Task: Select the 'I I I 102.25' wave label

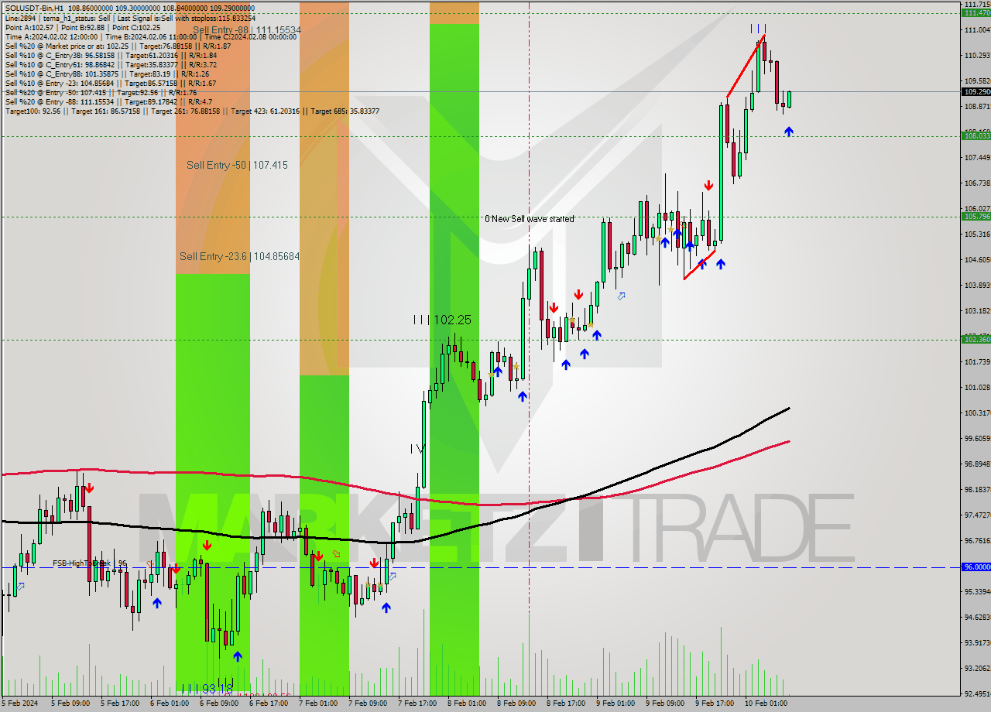Action: (441, 320)
